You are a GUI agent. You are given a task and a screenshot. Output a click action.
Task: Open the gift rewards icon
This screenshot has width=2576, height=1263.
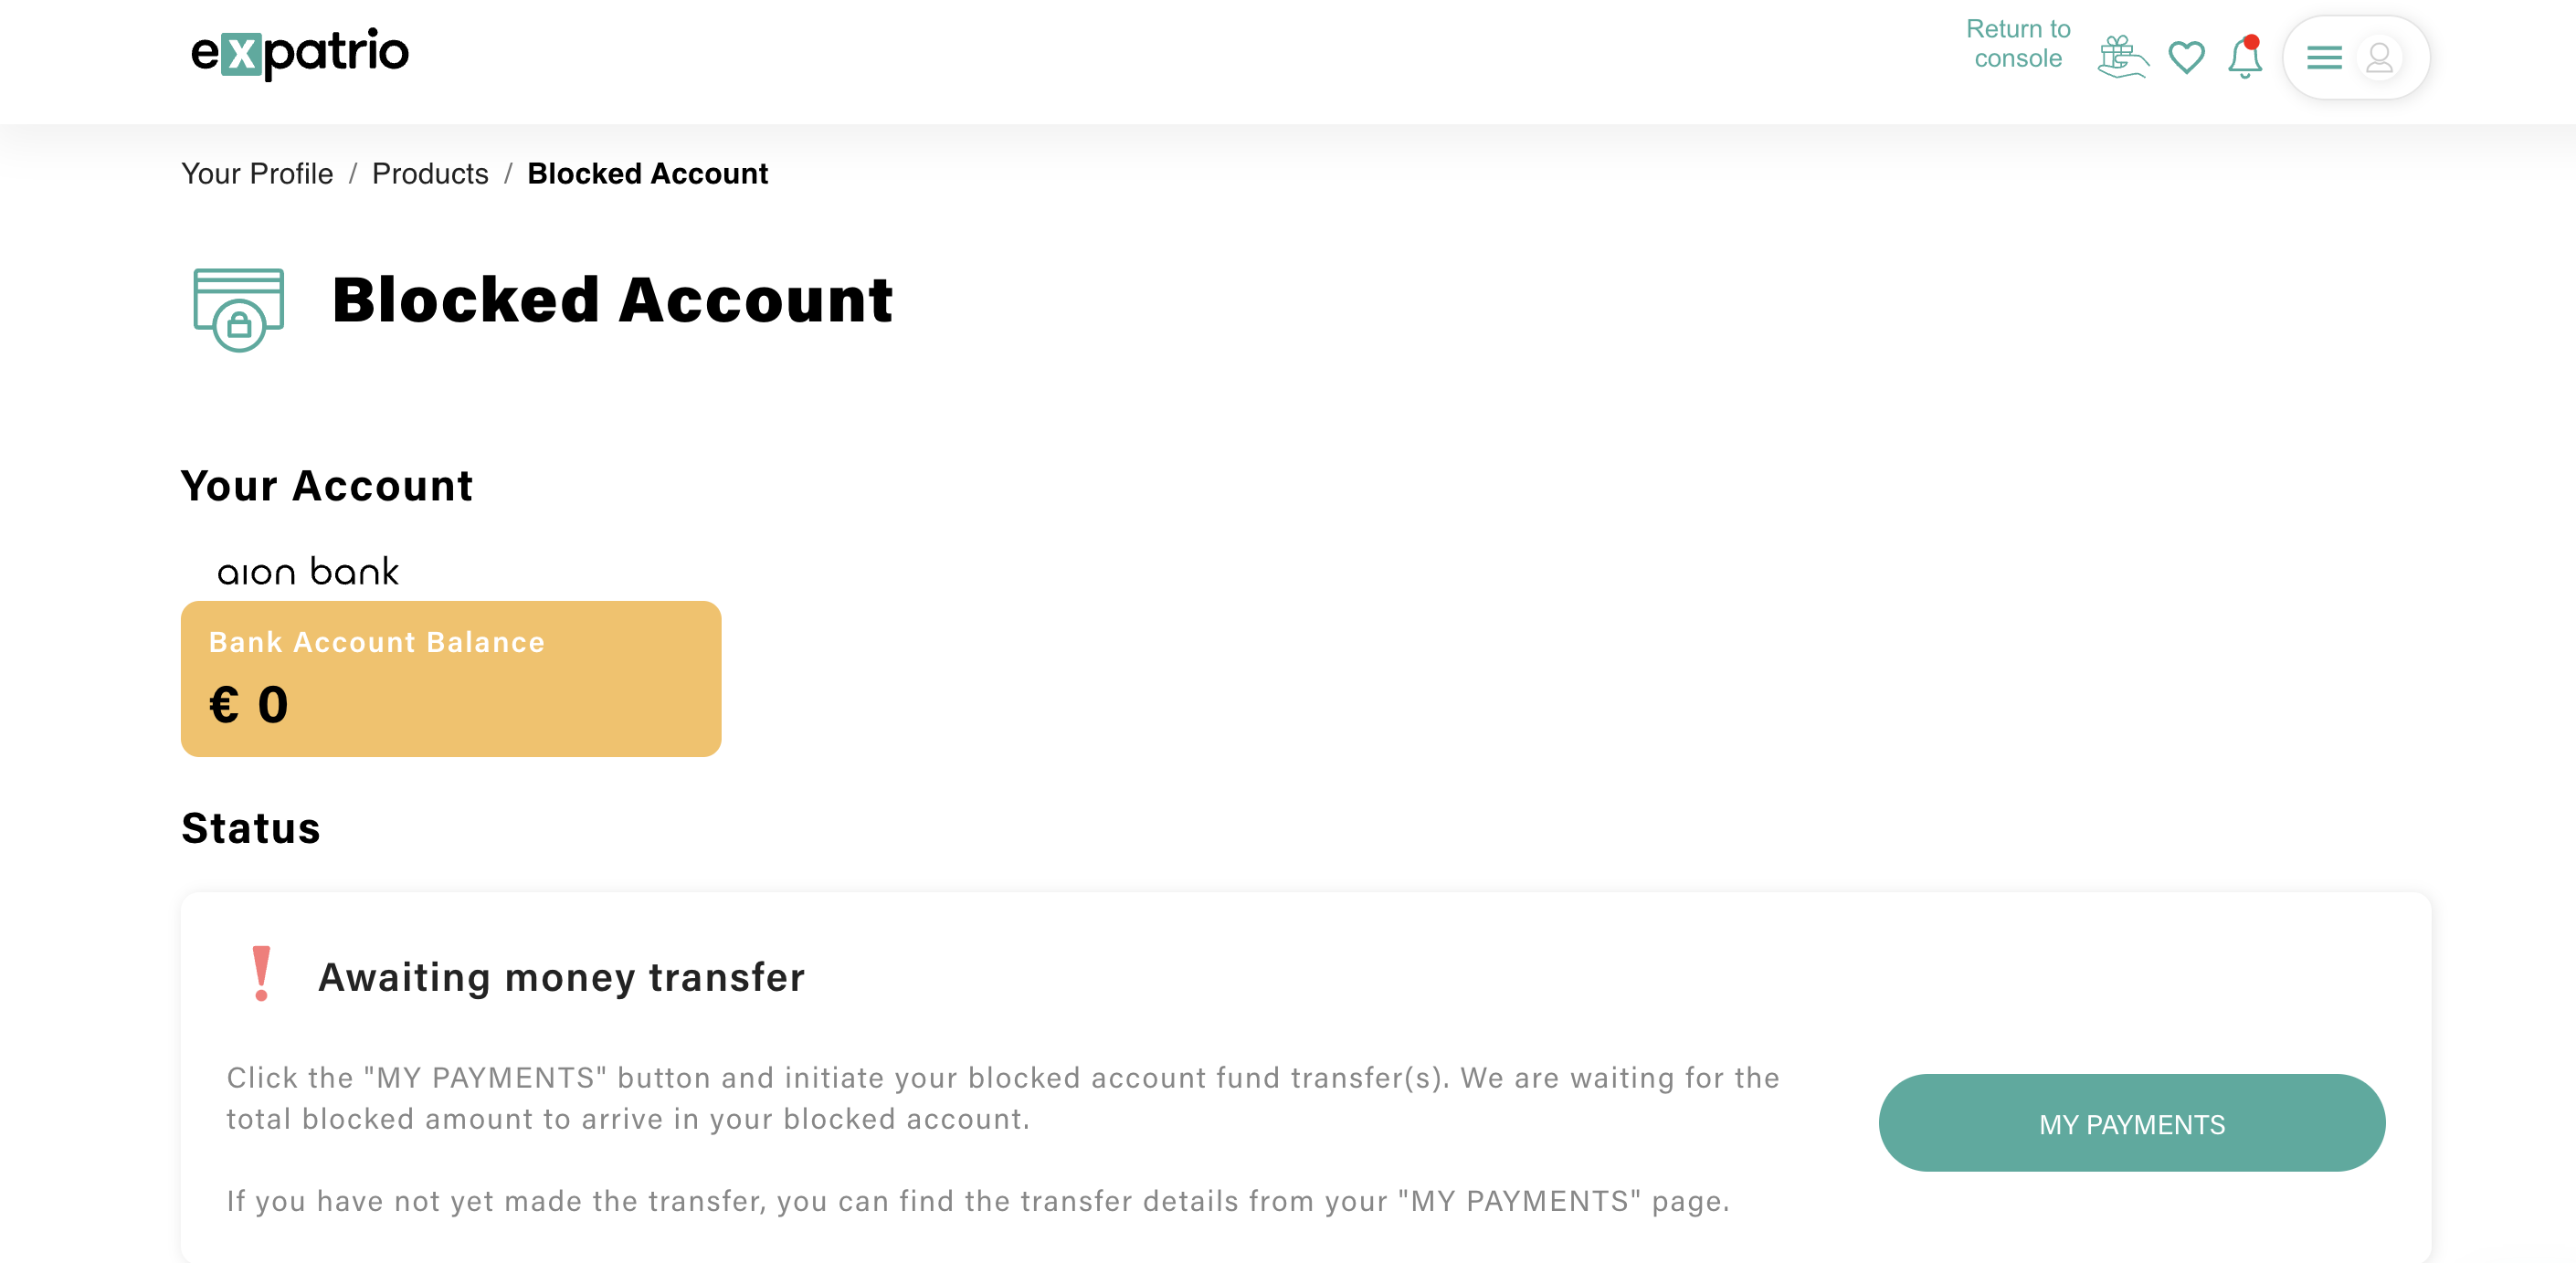point(2121,57)
